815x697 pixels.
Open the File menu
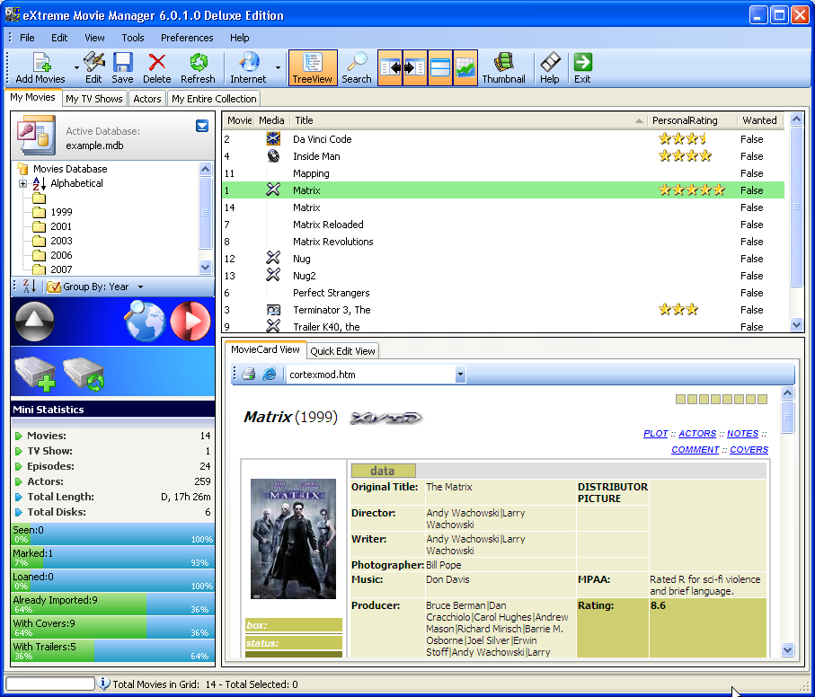[27, 38]
